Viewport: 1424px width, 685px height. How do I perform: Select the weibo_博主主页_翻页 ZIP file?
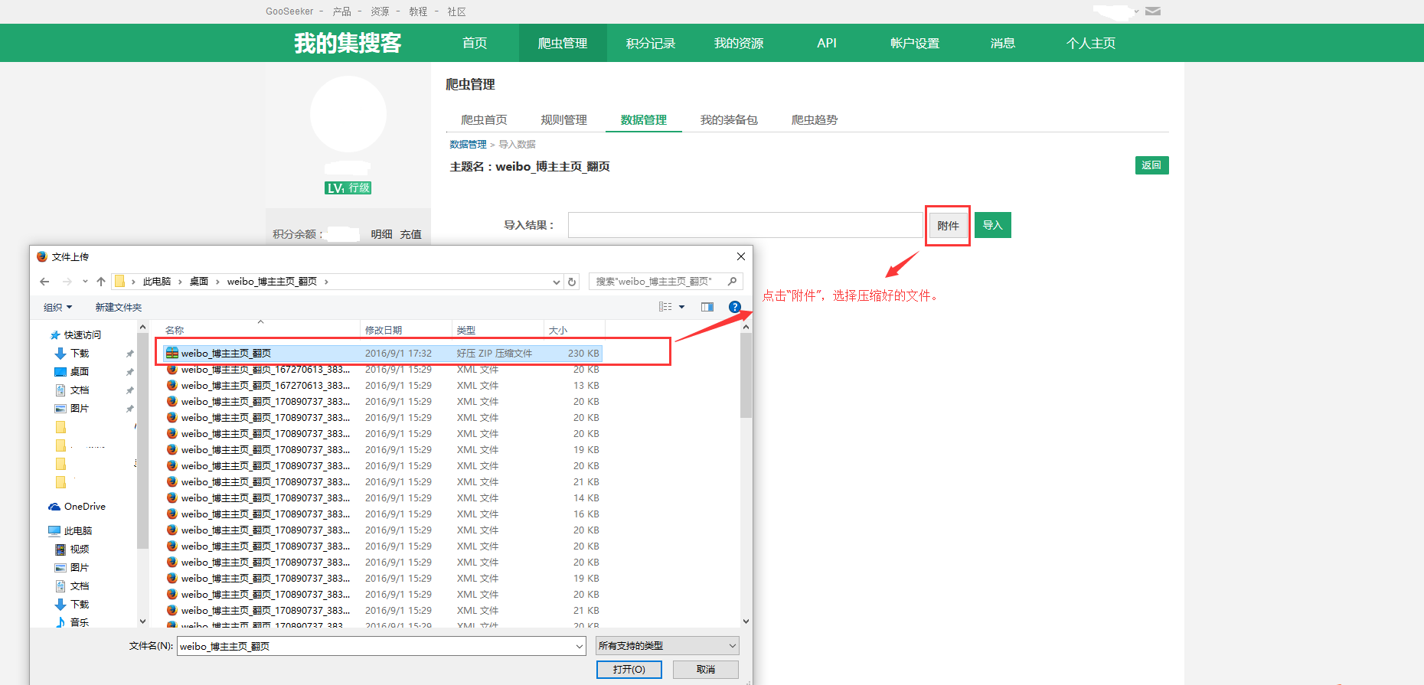pyautogui.click(x=383, y=354)
